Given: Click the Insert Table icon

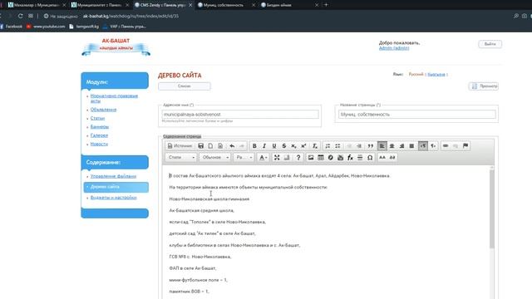Looking at the screenshot, I should coord(321,158).
